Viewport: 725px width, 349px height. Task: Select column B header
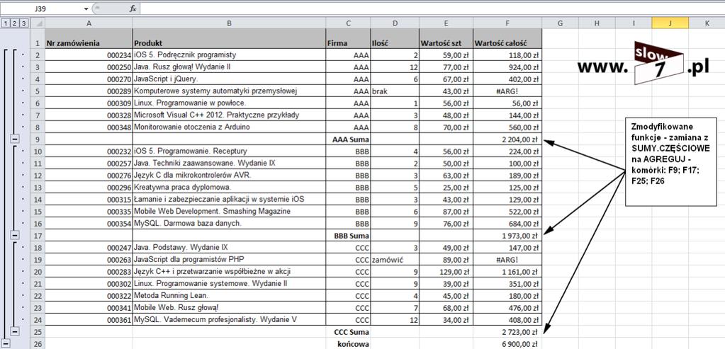click(x=230, y=23)
